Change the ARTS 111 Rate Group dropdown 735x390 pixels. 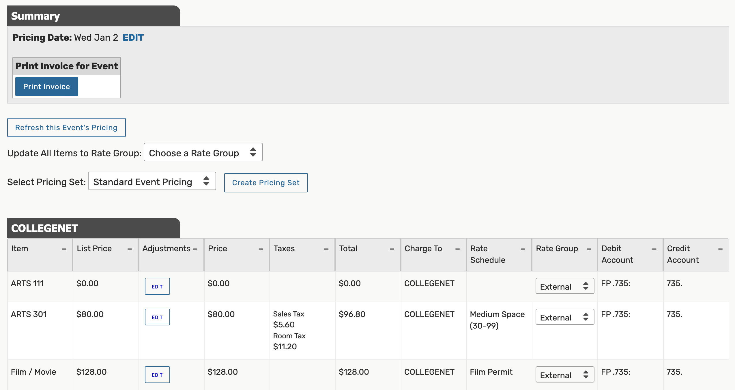click(564, 286)
